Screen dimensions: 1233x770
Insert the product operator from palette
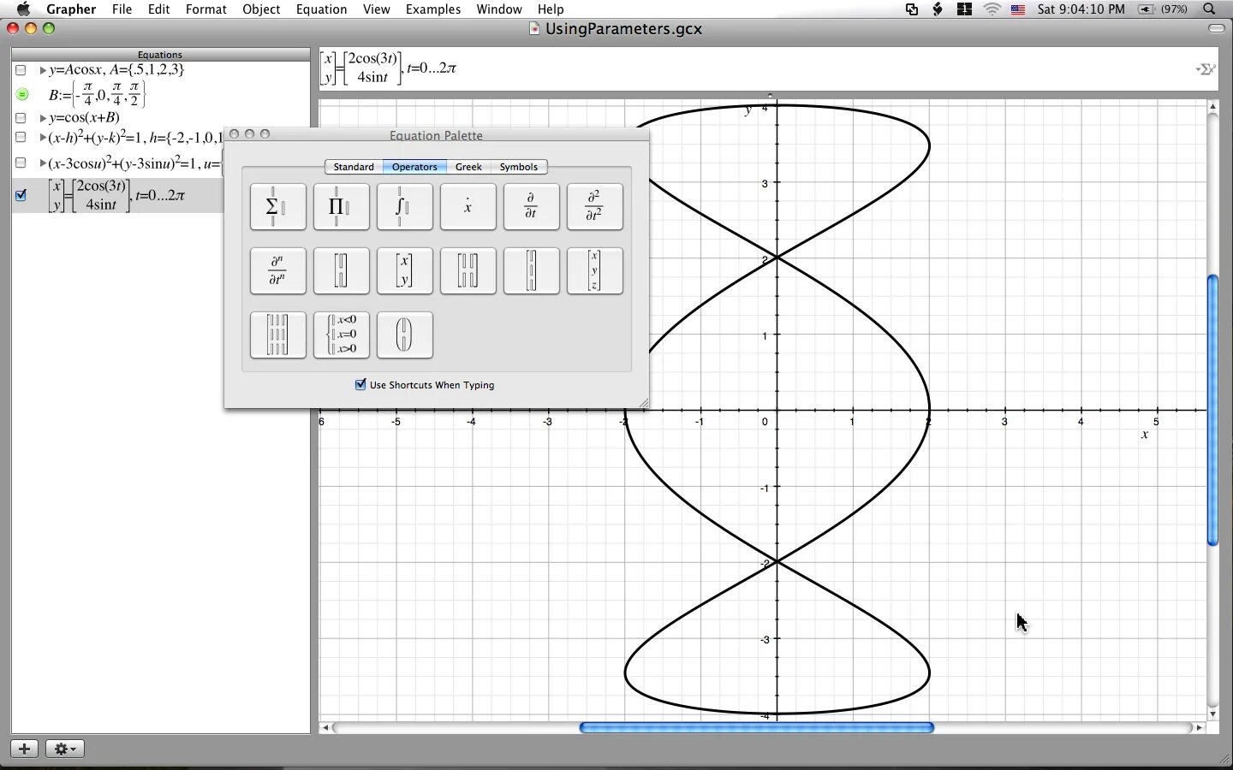[x=341, y=207]
